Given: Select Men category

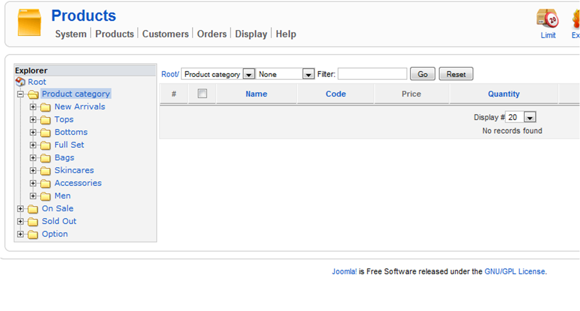Looking at the screenshot, I should [x=62, y=195].
